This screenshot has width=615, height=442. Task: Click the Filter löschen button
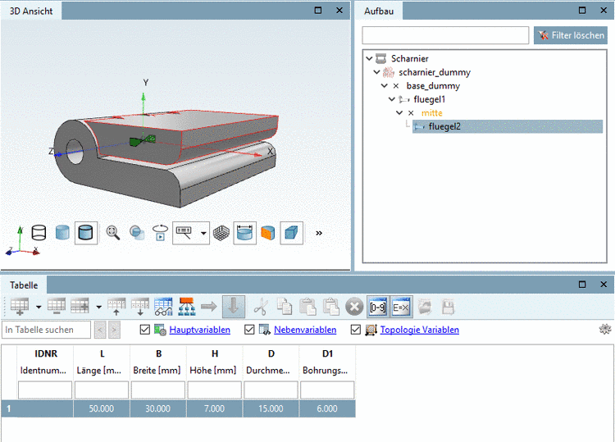point(571,35)
